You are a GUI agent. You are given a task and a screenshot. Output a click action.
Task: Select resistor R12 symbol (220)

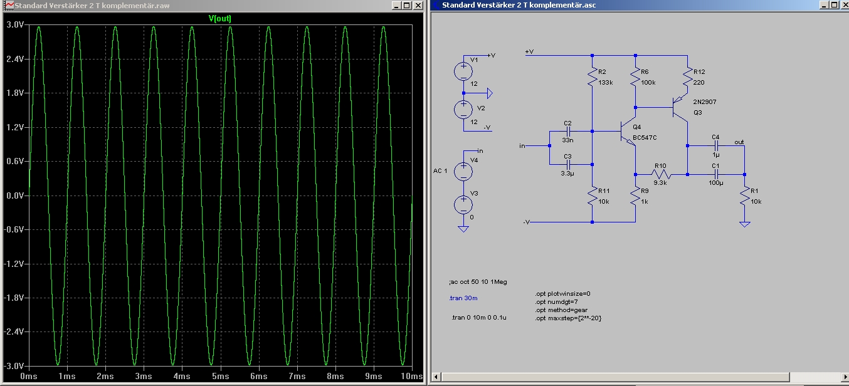688,77
